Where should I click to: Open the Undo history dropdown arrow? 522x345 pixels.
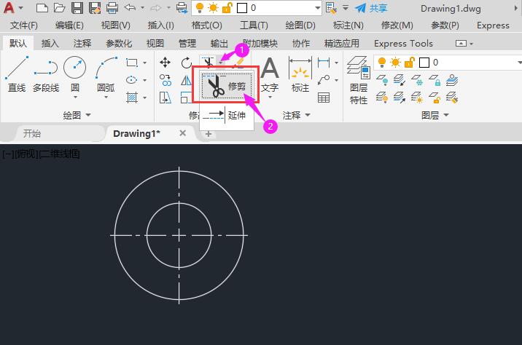click(x=142, y=8)
